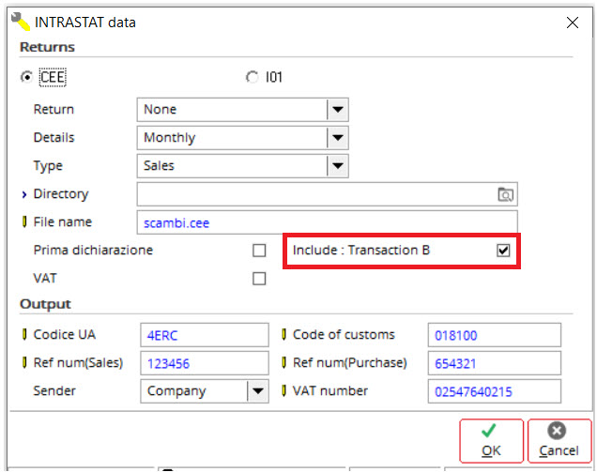
Task: Select the CEE radio button
Action: tap(26, 77)
